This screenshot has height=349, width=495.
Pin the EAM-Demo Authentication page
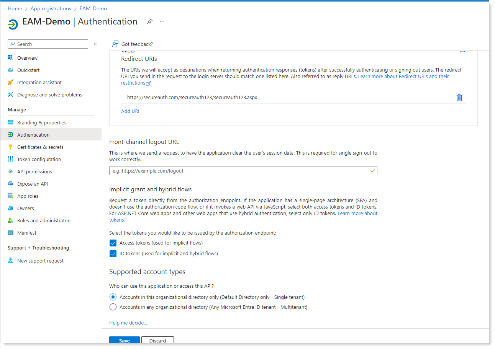(150, 21)
